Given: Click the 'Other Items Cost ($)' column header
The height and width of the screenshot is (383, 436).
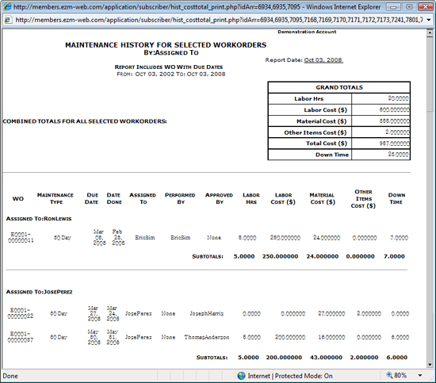Looking at the screenshot, I should click(x=363, y=198).
